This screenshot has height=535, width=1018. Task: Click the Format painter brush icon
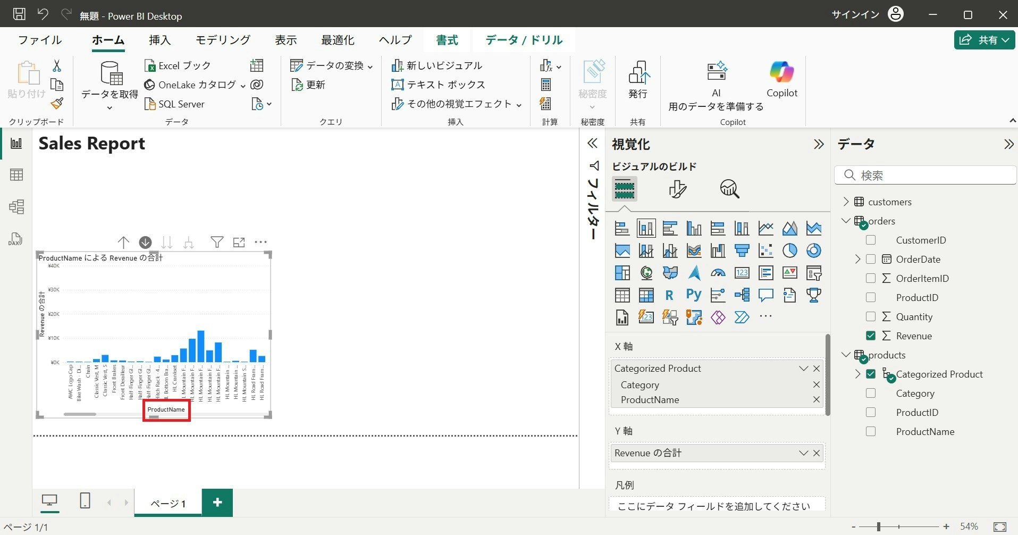(57, 104)
